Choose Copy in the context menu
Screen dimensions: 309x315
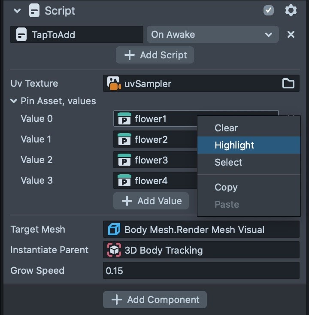(x=226, y=187)
